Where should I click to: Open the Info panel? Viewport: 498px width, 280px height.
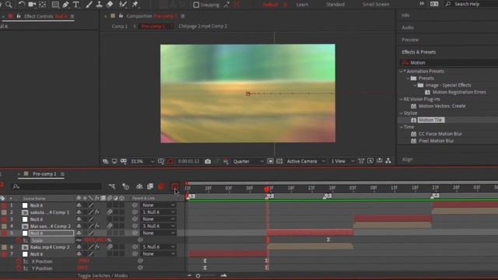(405, 16)
